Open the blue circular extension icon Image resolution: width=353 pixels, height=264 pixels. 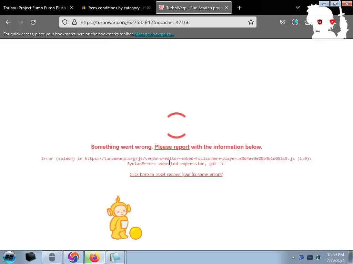coord(295,22)
